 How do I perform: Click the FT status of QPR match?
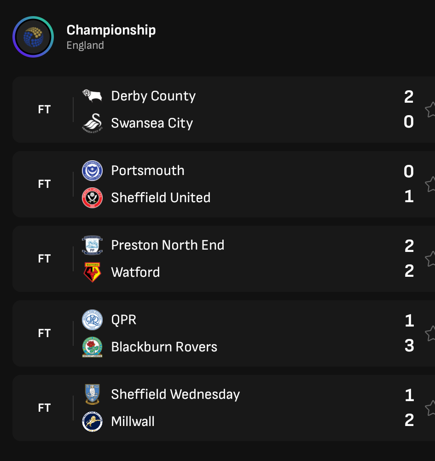pyautogui.click(x=44, y=333)
